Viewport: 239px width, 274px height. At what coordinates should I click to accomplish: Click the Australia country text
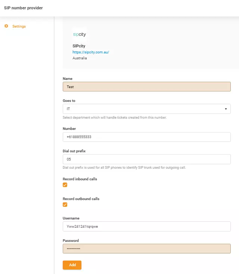80,58
